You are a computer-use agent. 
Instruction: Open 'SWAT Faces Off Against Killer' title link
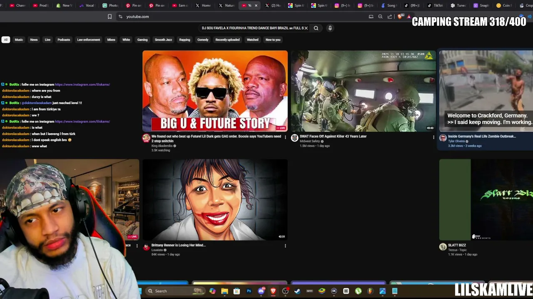point(333,136)
